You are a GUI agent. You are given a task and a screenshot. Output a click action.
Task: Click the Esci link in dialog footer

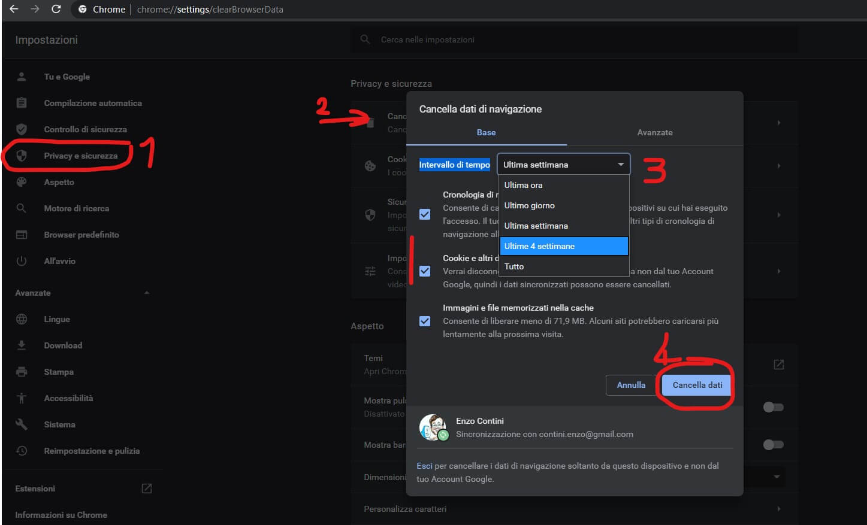click(424, 466)
